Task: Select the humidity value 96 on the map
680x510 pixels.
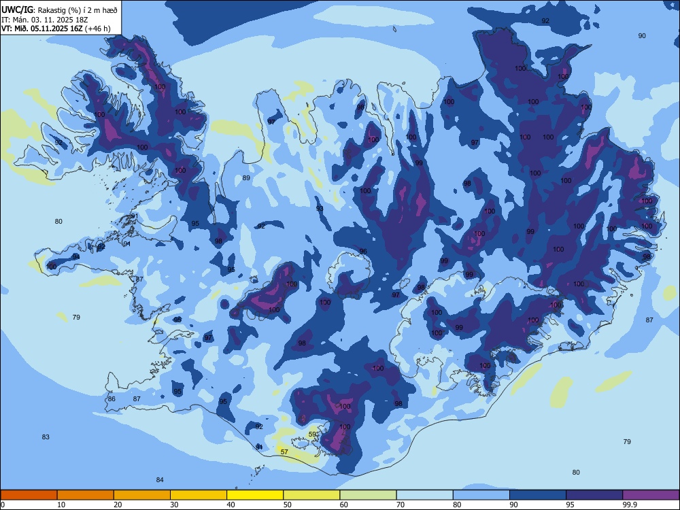Action: tap(363, 251)
